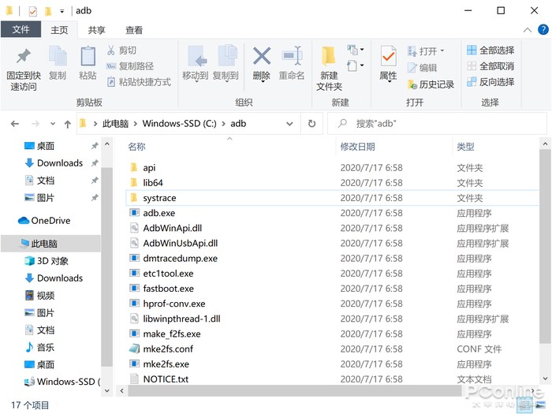Screen dimensions: 552x414
Task: Open pinned Downloads under quick access
Action: coord(54,163)
